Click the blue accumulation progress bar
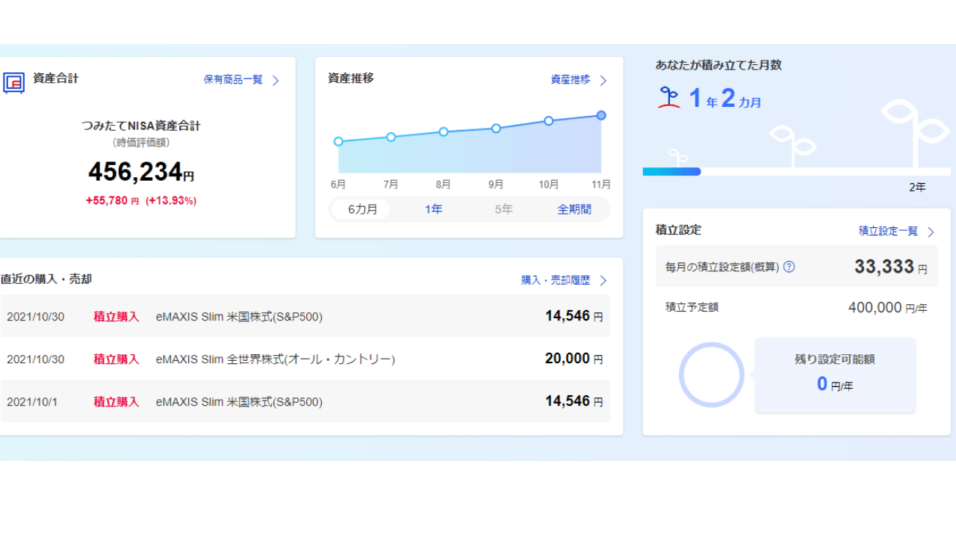Viewport: 956px width, 538px height. coord(671,172)
